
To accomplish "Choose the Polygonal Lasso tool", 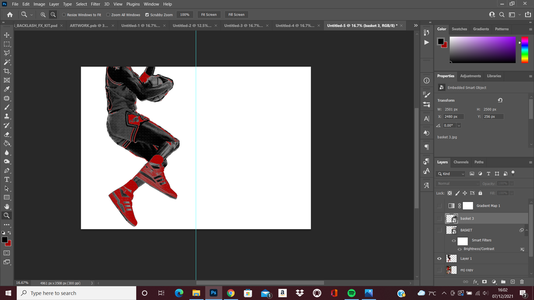I will [x=7, y=53].
